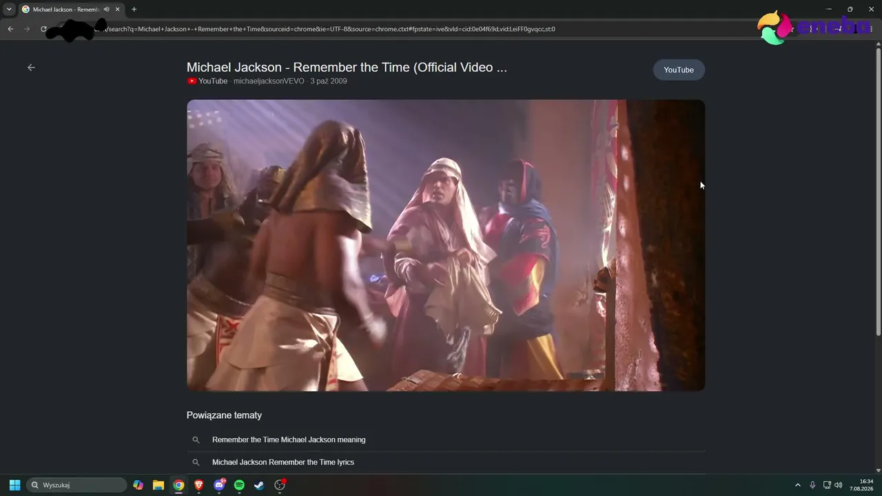Viewport: 882px width, 496px height.
Task: Go back using the browser back arrow
Action: tap(10, 29)
